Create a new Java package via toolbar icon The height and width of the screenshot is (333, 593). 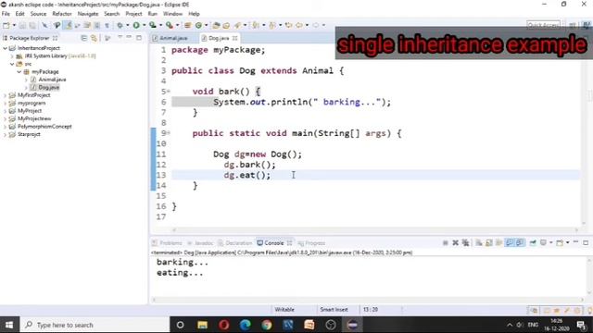click(187, 25)
